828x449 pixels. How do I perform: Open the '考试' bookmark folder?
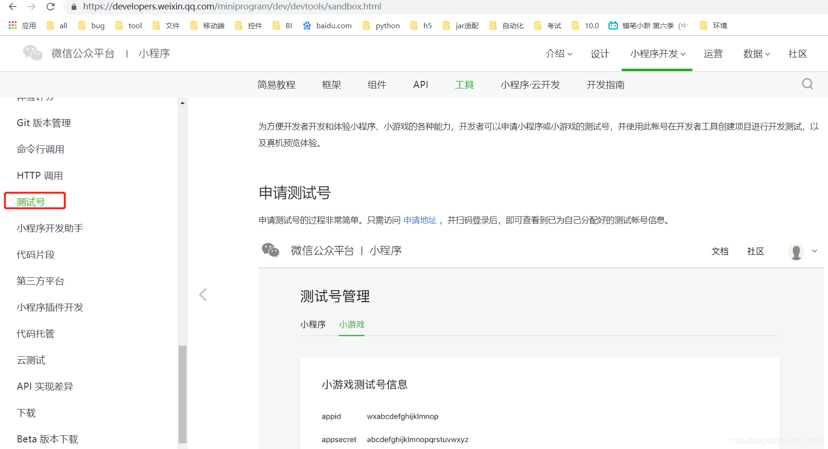548,25
